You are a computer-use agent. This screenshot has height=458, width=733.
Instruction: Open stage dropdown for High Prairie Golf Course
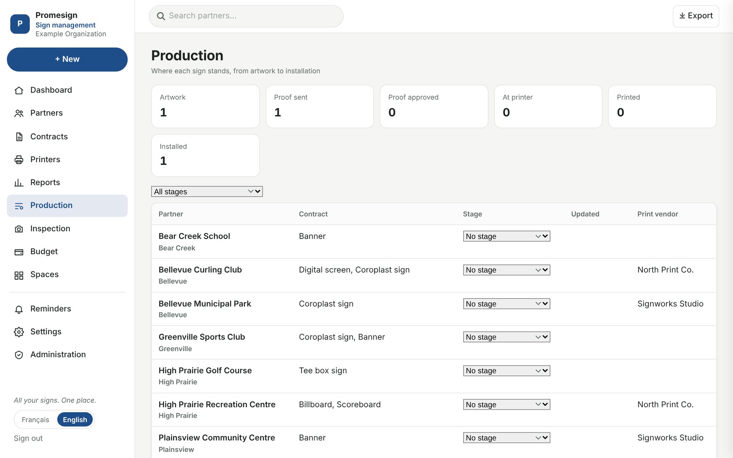(x=507, y=371)
